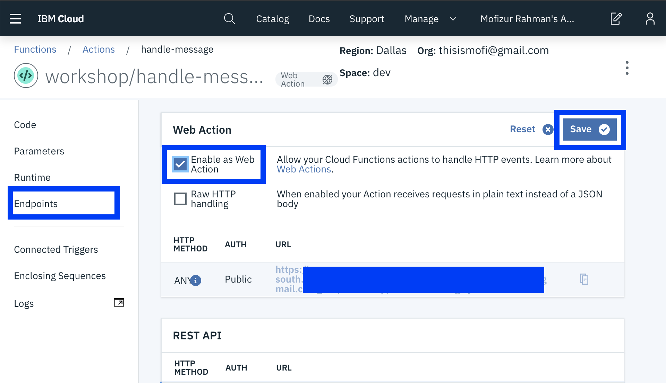Click the Web Action section heading
Viewport: 666px width, 383px height.
202,130
